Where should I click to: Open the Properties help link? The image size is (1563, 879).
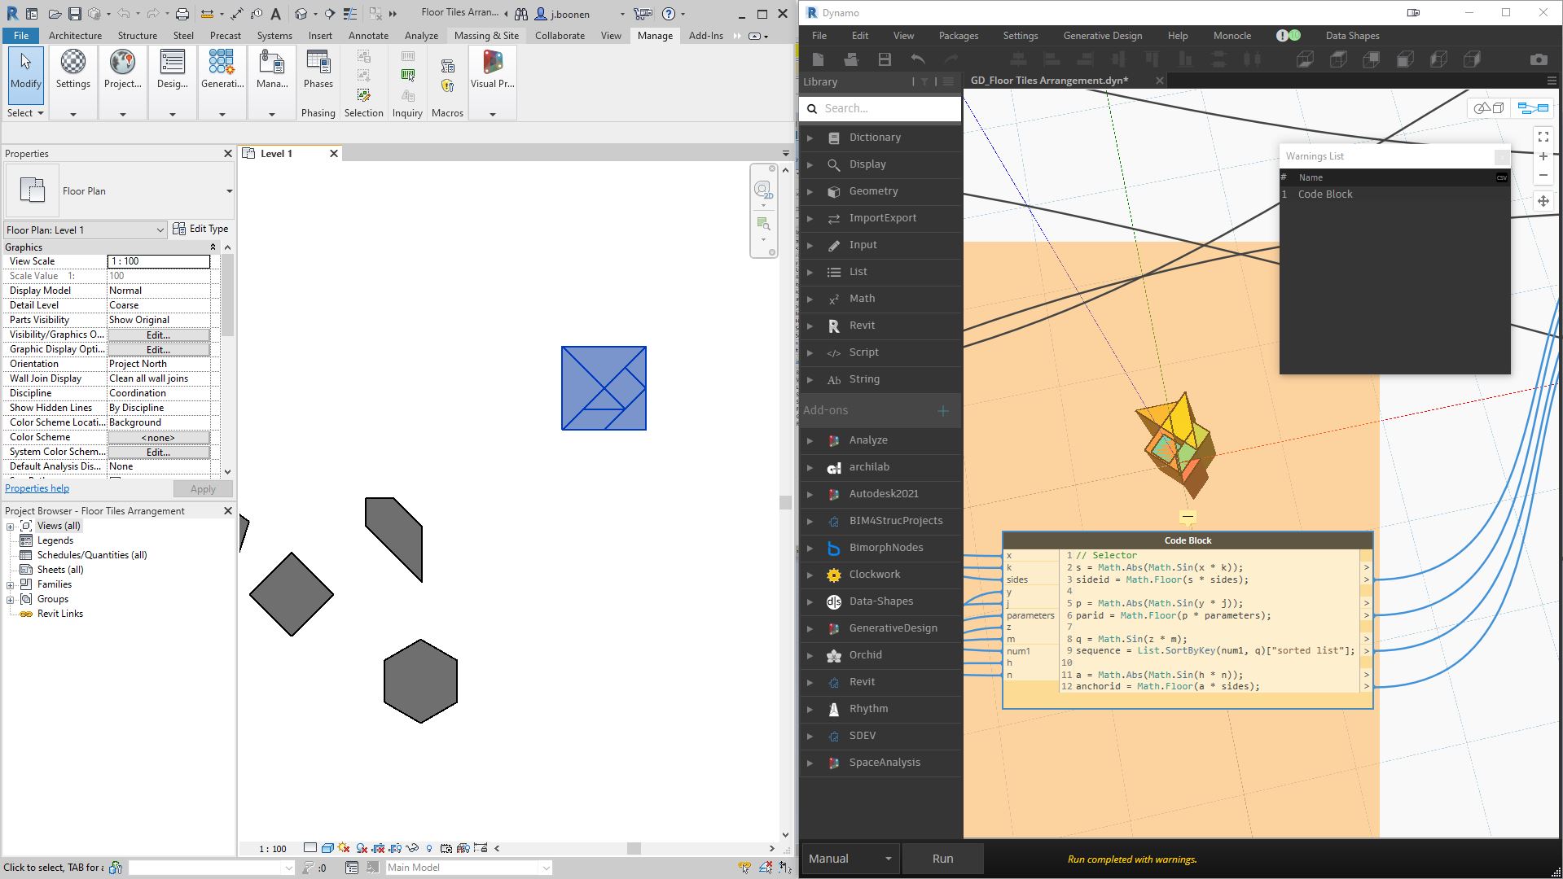tap(37, 488)
